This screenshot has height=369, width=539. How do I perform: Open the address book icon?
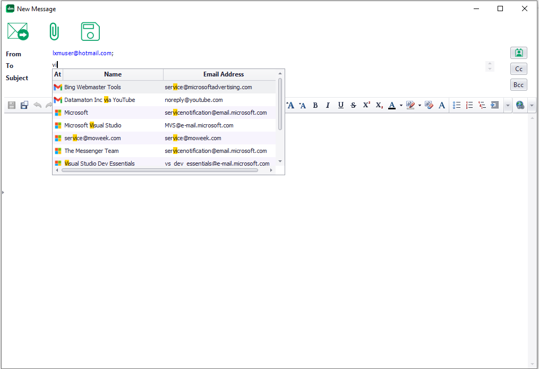(518, 53)
